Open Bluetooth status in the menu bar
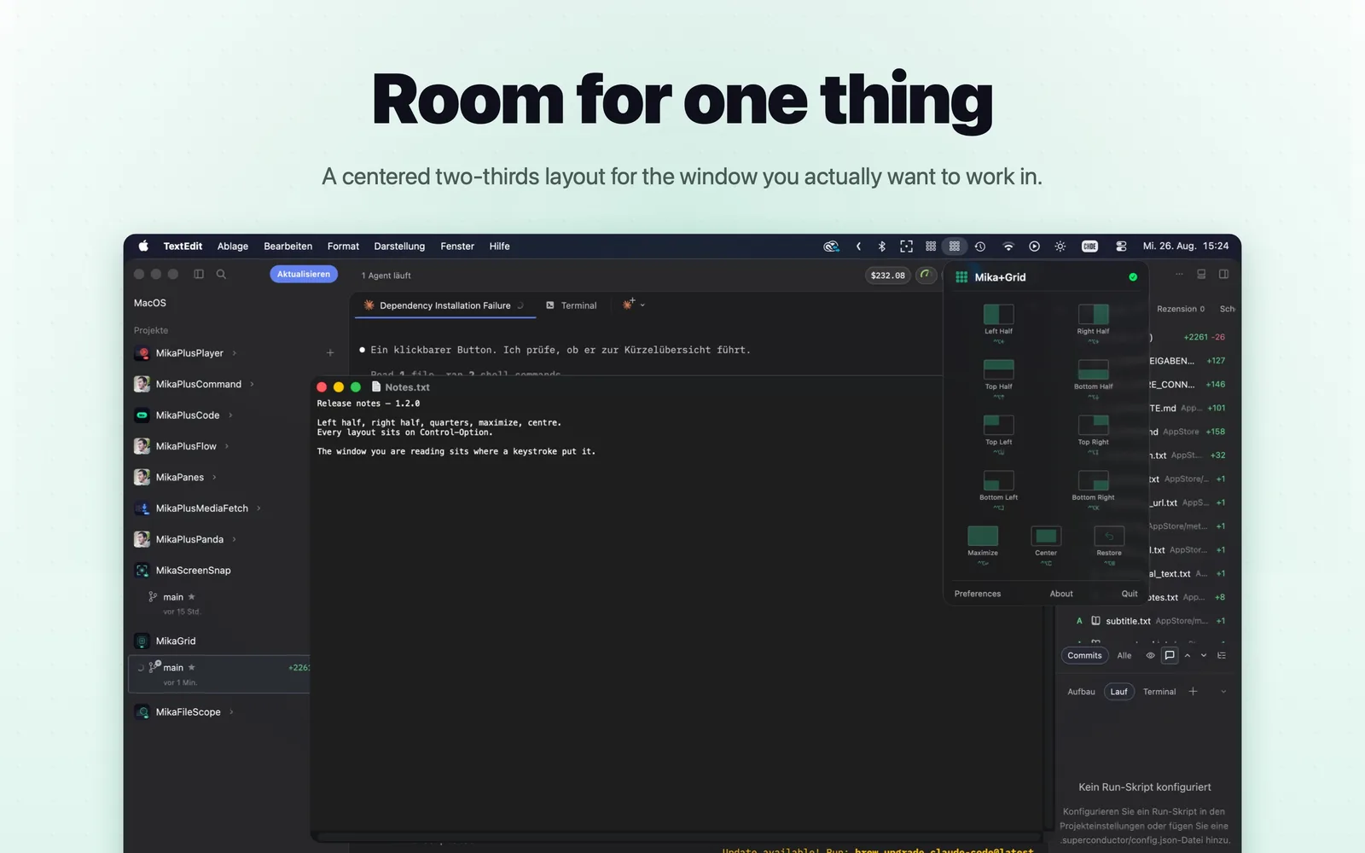This screenshot has height=853, width=1365. (x=882, y=247)
